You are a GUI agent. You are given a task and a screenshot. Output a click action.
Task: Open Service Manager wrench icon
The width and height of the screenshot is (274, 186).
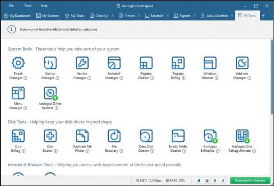pos(82,63)
